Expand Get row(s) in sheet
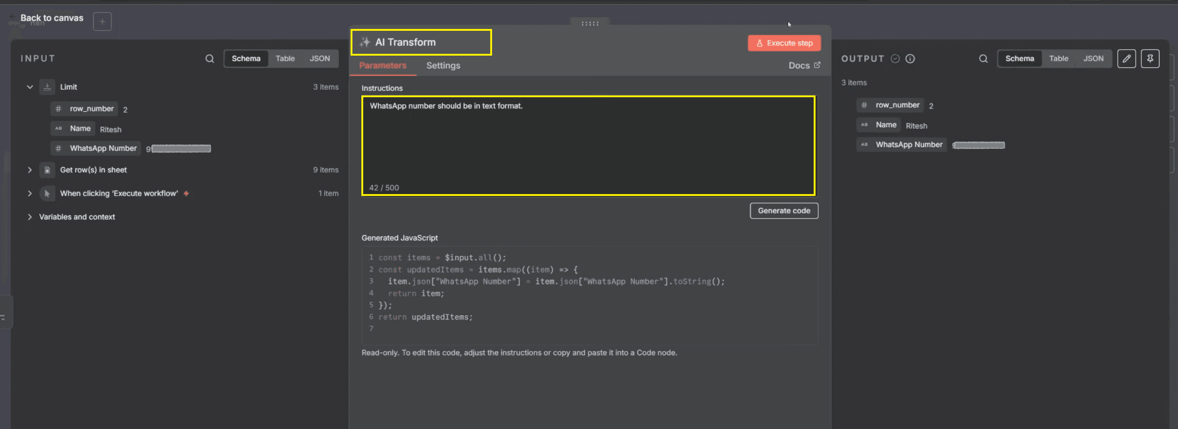The width and height of the screenshot is (1178, 429). 30,170
